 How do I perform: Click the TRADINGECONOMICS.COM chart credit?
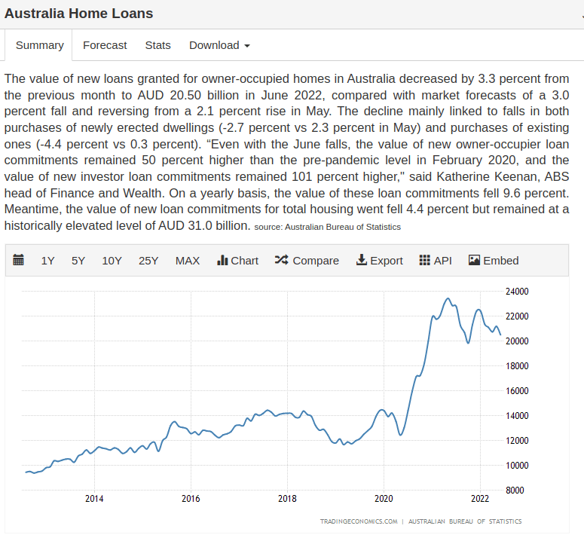pos(359,521)
